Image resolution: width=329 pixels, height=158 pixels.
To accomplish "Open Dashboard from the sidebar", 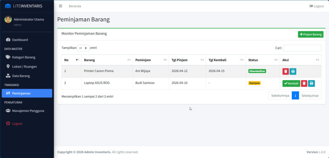I will pyautogui.click(x=20, y=40).
